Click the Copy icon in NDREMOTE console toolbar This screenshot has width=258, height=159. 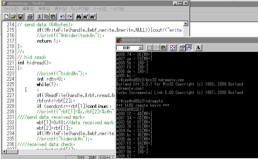(156, 48)
